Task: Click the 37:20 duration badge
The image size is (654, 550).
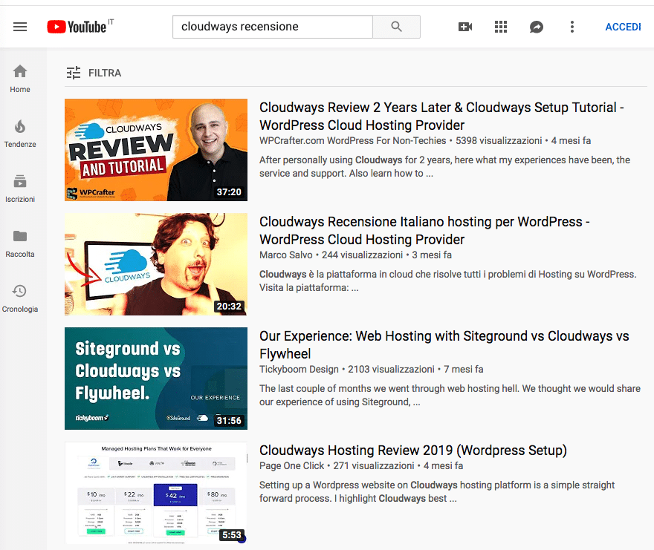Action: click(229, 192)
